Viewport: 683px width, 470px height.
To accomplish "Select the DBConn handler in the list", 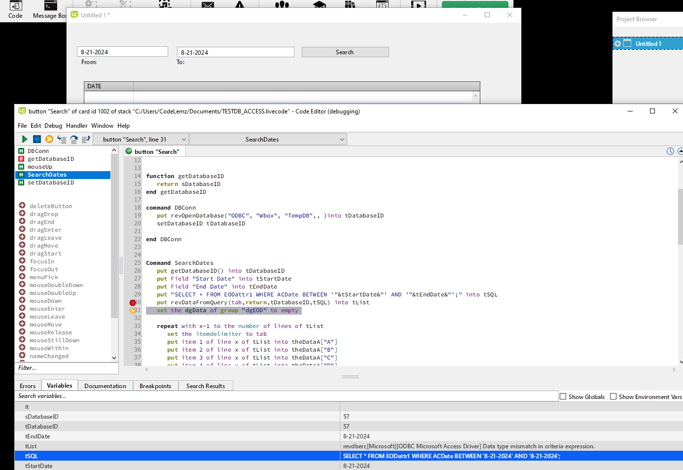I will (38, 151).
